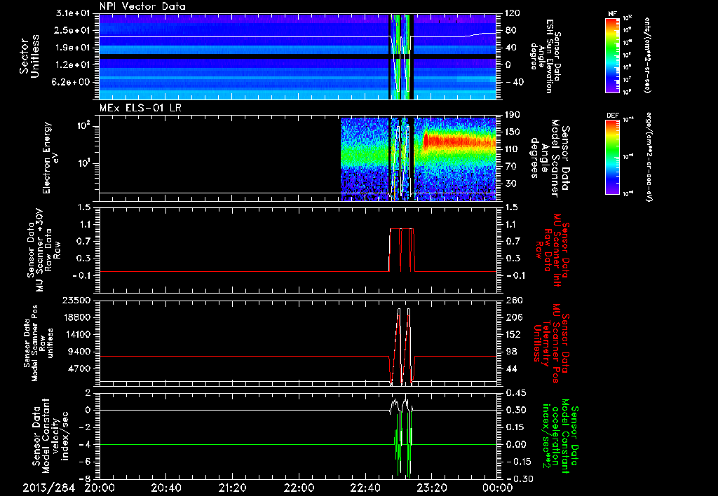Click the 22:40 time axis label
Screen dimensions: 718x496
point(365,487)
